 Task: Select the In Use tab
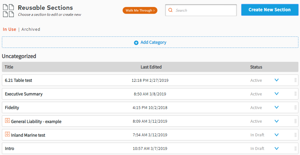pyautogui.click(x=10, y=29)
